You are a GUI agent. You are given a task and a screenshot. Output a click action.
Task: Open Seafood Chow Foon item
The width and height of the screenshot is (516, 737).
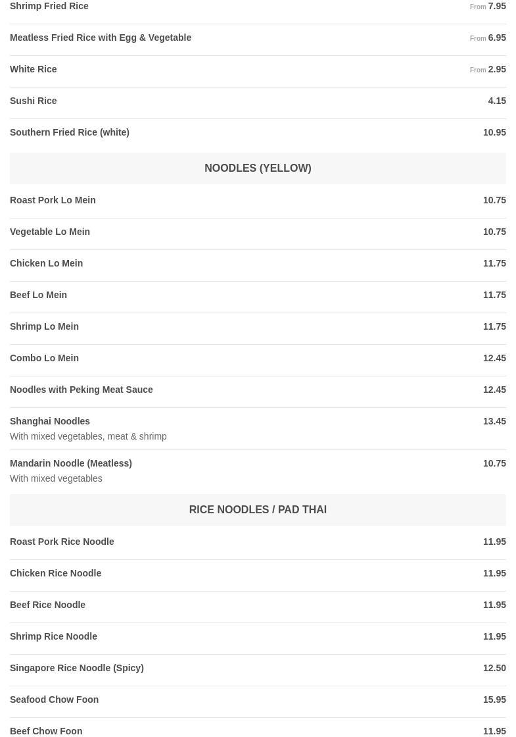(55, 700)
